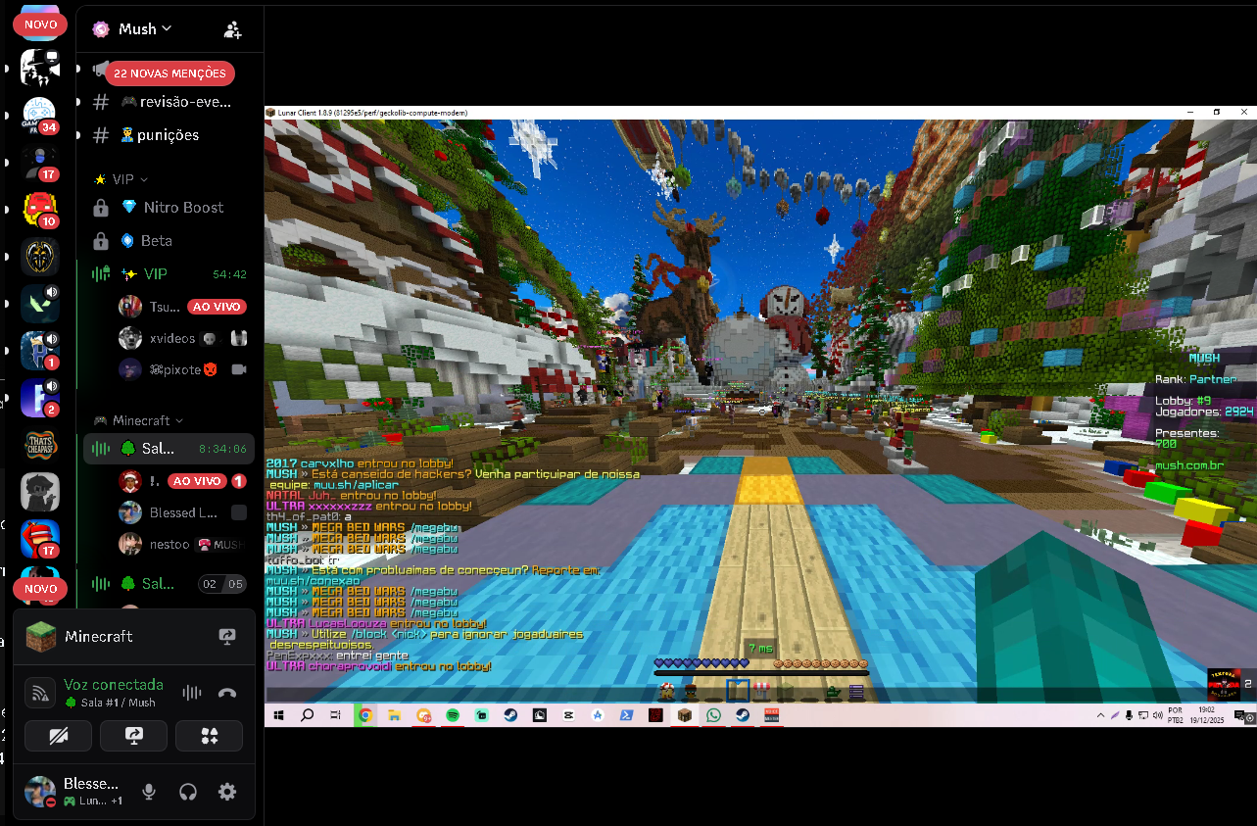Mute the microphone

(149, 792)
